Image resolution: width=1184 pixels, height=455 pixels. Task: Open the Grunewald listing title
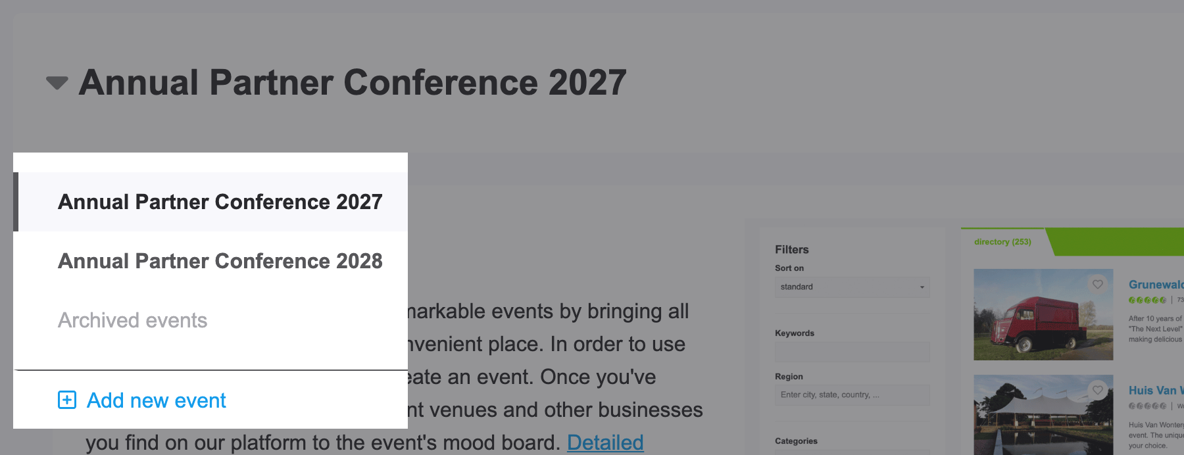pos(1156,284)
